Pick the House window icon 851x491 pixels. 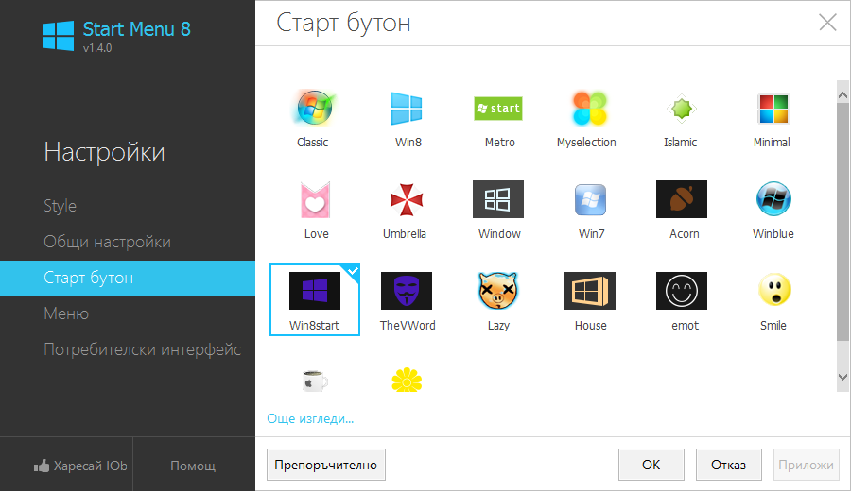point(590,291)
